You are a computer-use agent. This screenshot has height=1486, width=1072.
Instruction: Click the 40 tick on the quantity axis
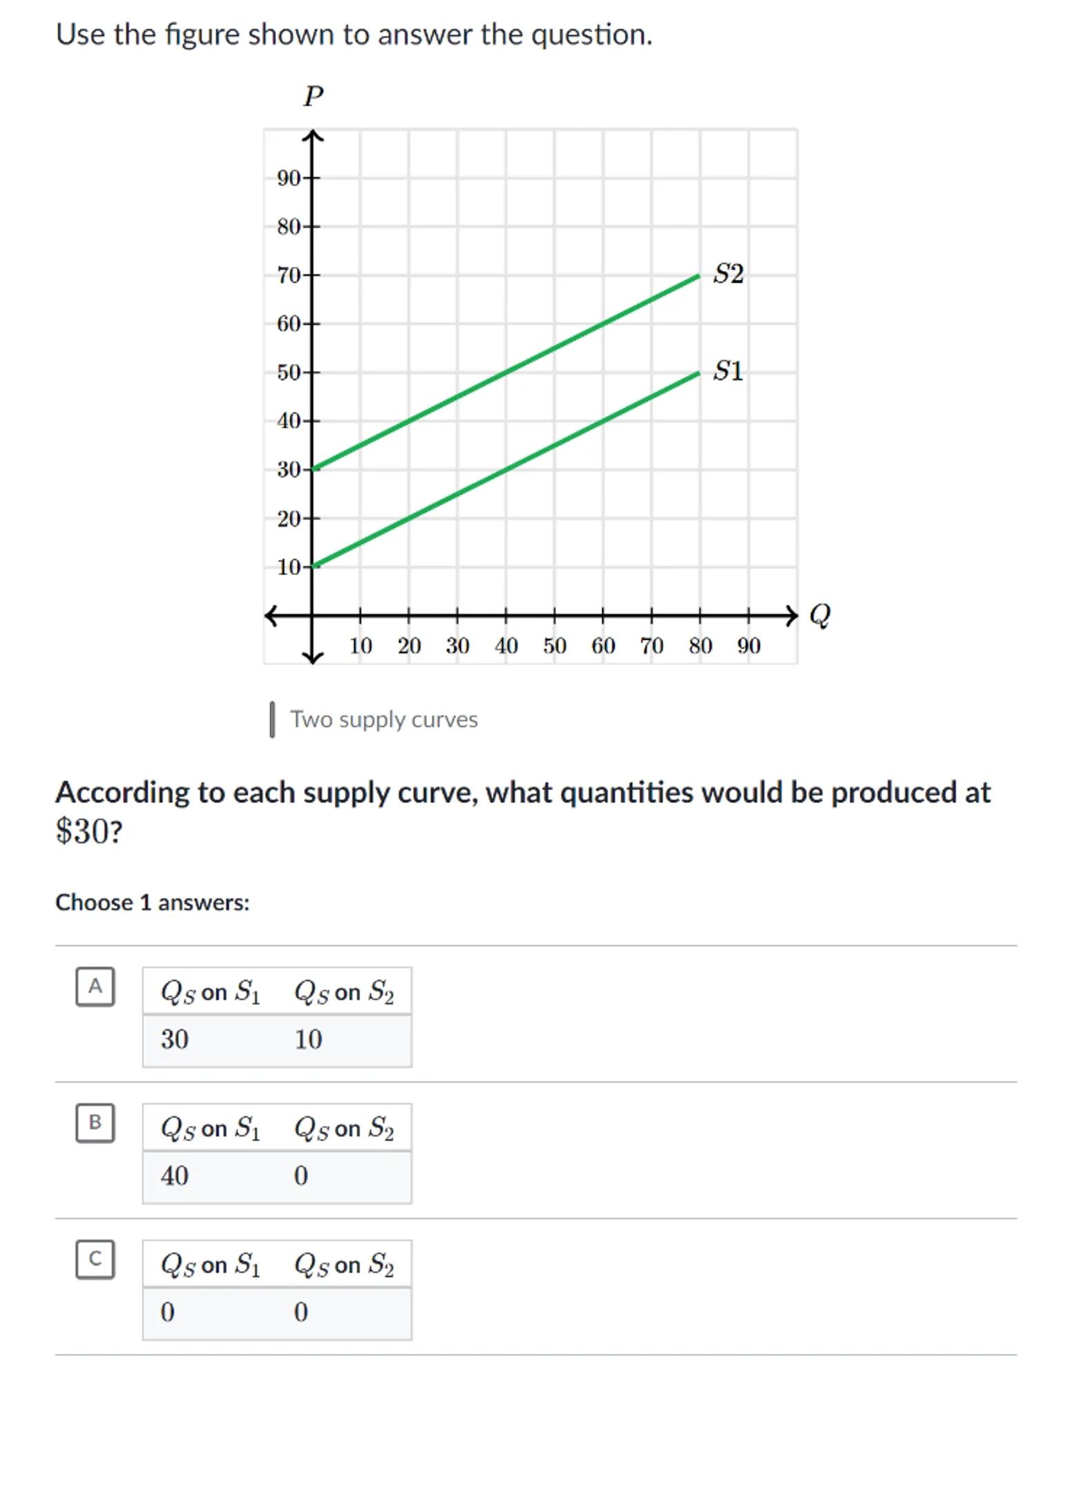click(506, 646)
